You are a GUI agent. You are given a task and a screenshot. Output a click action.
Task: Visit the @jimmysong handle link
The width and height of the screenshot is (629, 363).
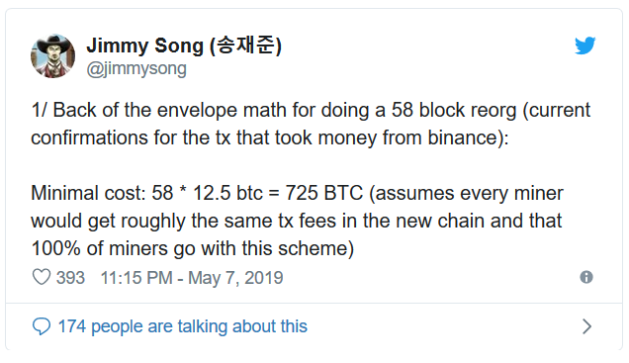click(x=136, y=68)
